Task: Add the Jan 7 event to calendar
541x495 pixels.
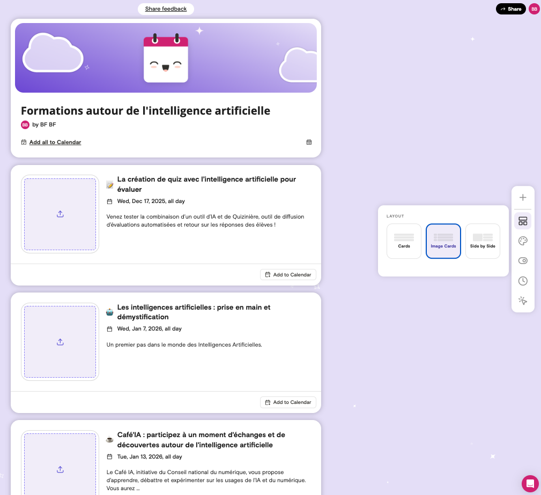Action: [288, 402]
